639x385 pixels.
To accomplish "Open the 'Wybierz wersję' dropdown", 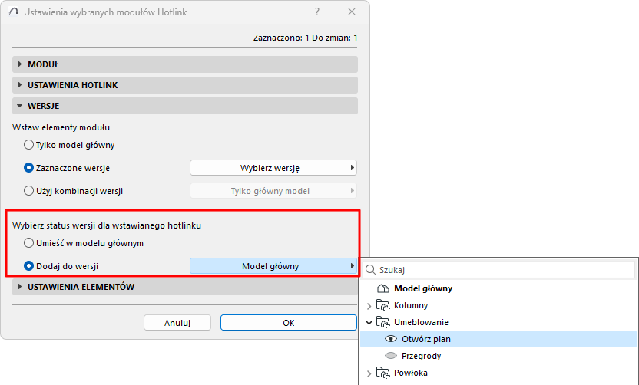I will pyautogui.click(x=273, y=168).
